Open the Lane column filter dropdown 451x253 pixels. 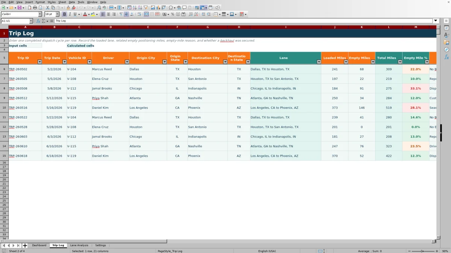(319, 62)
